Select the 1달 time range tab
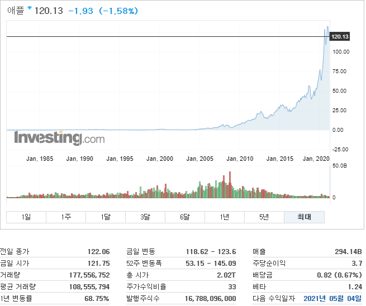This screenshot has width=366, height=306. click(106, 217)
